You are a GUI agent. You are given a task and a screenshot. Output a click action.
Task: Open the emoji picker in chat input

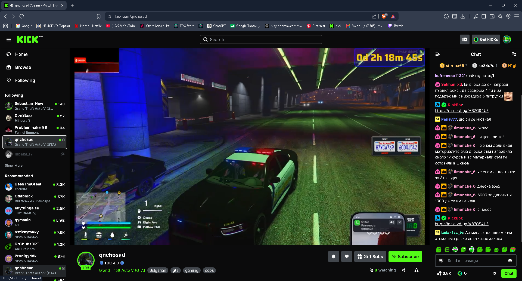click(x=510, y=261)
